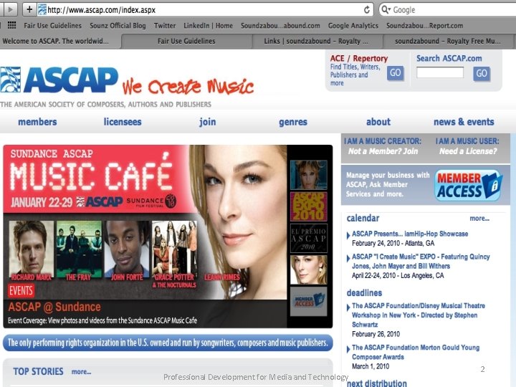This screenshot has width=516, height=387.
Task: Click Grace Potter & The Nocturnals photo
Action: (174, 250)
